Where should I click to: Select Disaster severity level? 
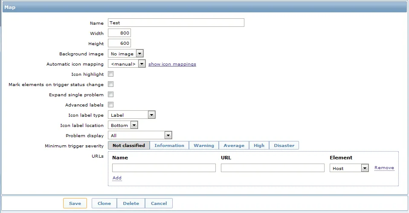pyautogui.click(x=284, y=145)
